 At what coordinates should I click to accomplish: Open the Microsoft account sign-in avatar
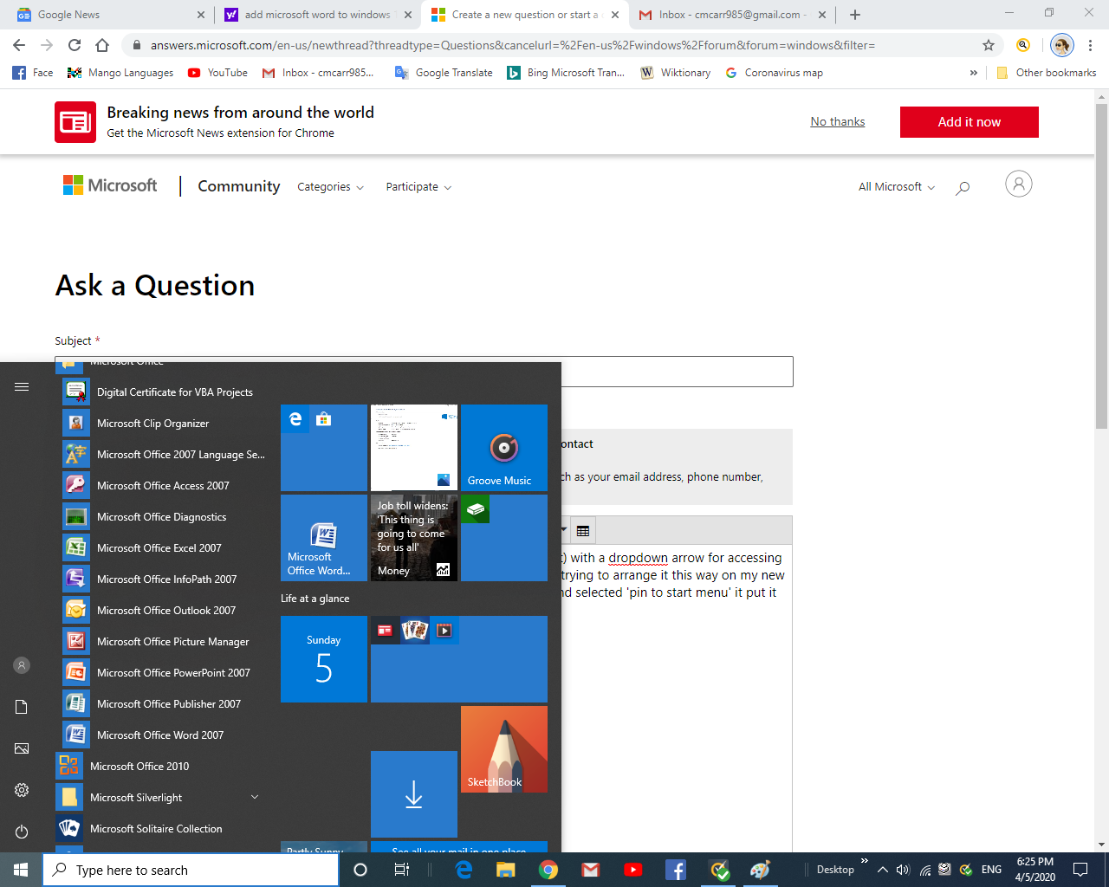pos(1019,184)
